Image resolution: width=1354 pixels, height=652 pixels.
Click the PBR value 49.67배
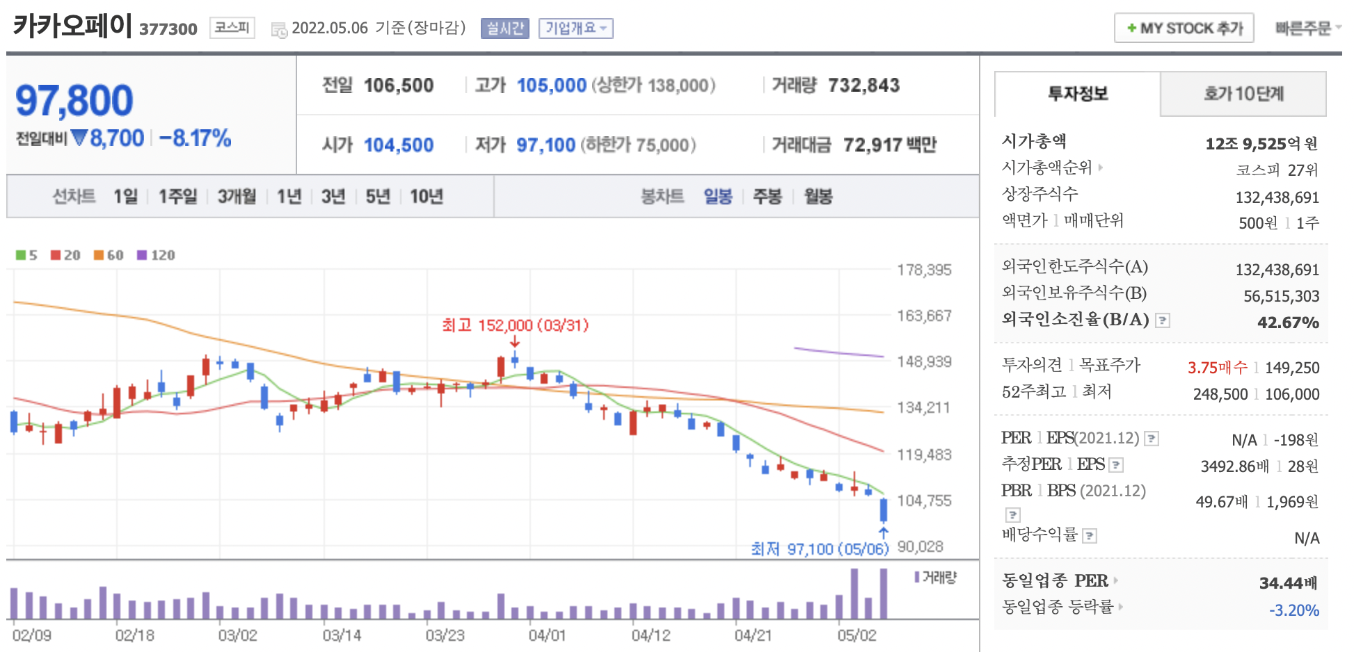pos(1222,502)
